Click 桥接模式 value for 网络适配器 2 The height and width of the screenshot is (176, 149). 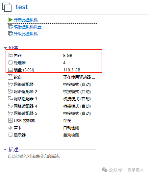(77, 91)
